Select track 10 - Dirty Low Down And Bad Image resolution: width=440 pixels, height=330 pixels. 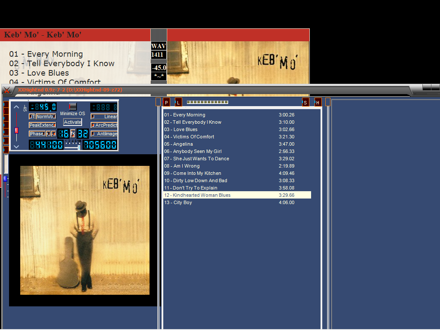237,180
